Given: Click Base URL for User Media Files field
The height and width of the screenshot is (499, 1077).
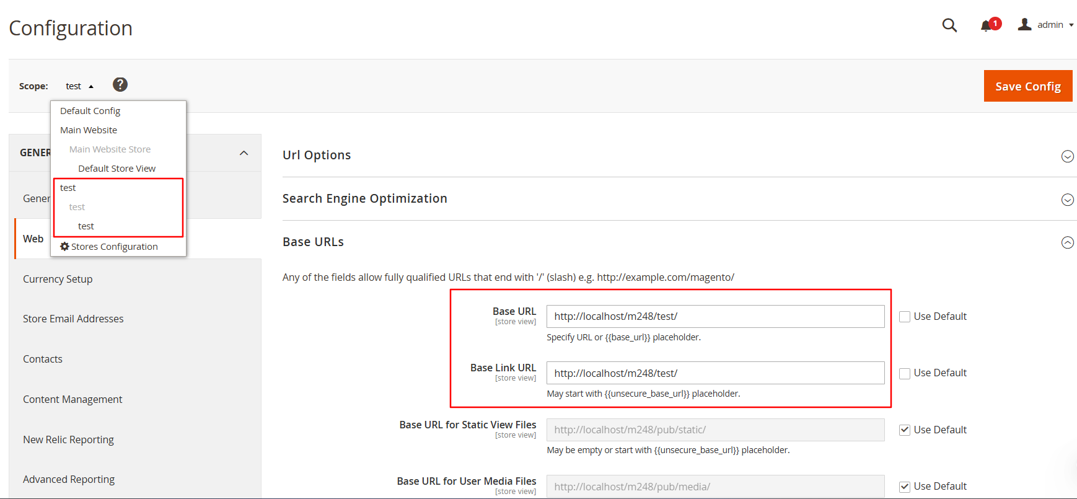Looking at the screenshot, I should coord(716,487).
